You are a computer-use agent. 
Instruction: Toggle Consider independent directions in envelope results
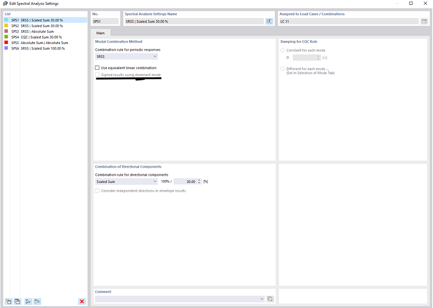97,190
